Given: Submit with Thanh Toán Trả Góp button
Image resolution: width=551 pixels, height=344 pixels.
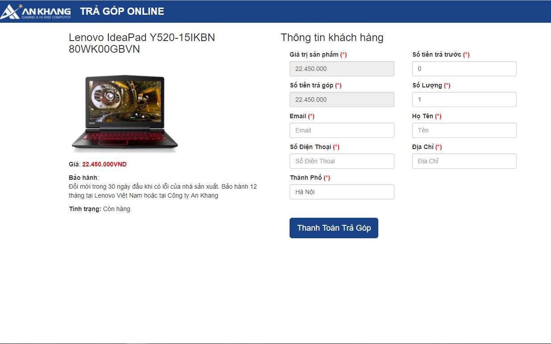Looking at the screenshot, I should pos(334,228).
